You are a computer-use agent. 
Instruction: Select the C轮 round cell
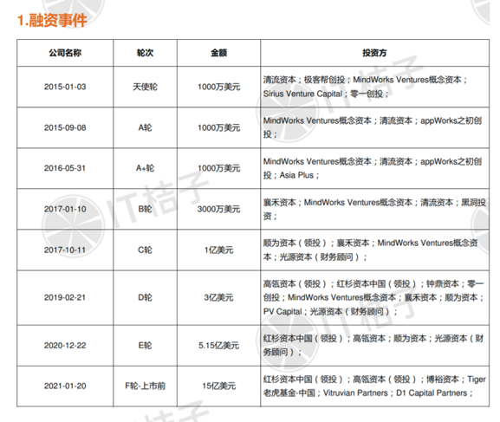[145, 250]
